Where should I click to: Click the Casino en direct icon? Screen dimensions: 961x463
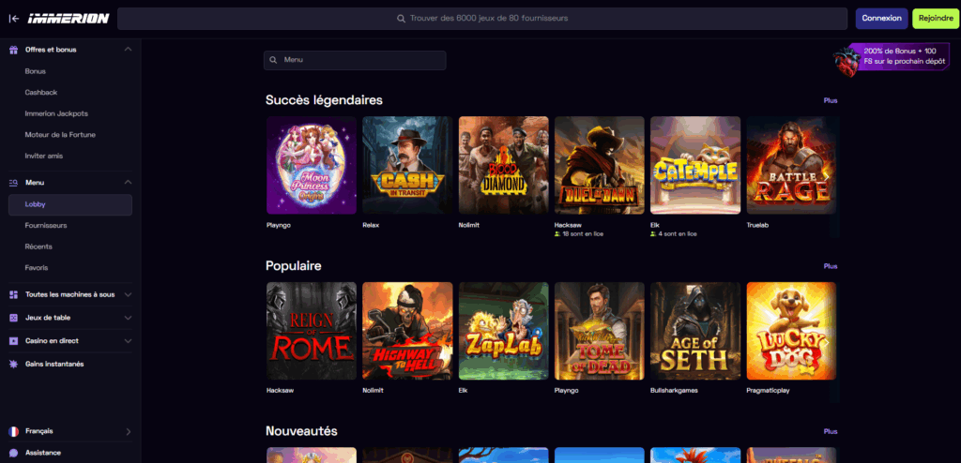pyautogui.click(x=13, y=341)
